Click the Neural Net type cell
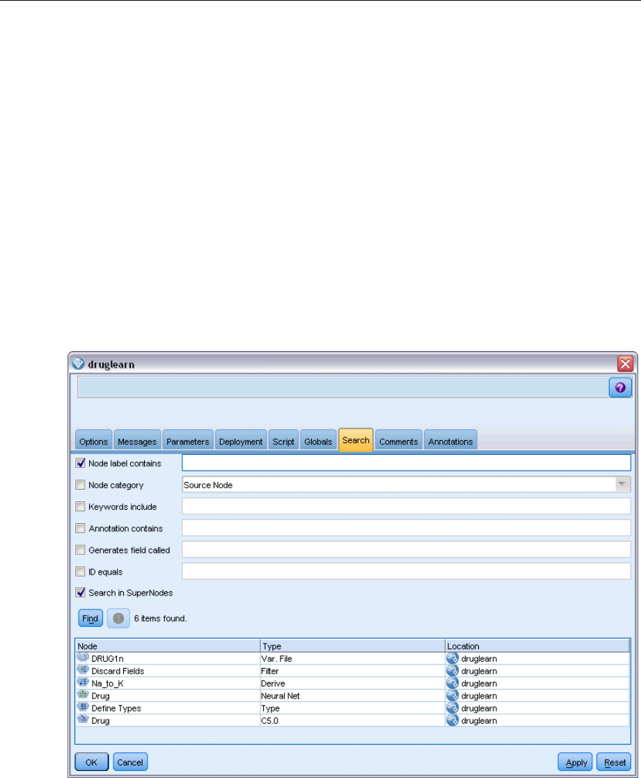Viewport: 641px width, 778px height. point(352,696)
